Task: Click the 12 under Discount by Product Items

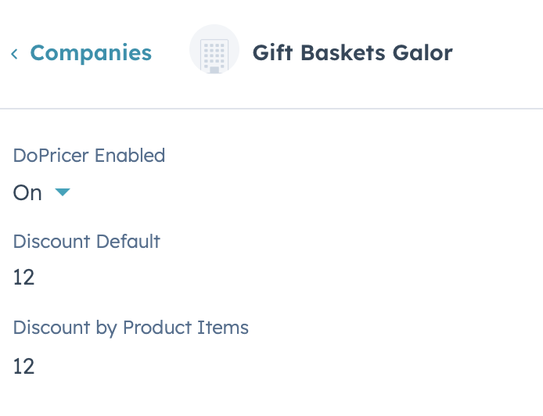Action: coord(24,366)
